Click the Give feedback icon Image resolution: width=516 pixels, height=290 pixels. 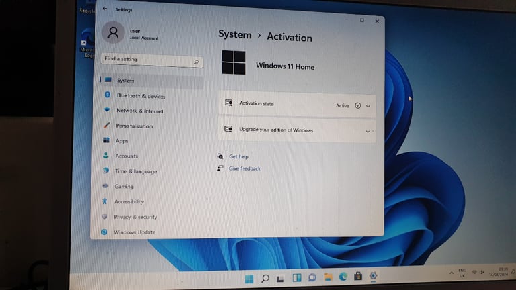click(x=220, y=168)
